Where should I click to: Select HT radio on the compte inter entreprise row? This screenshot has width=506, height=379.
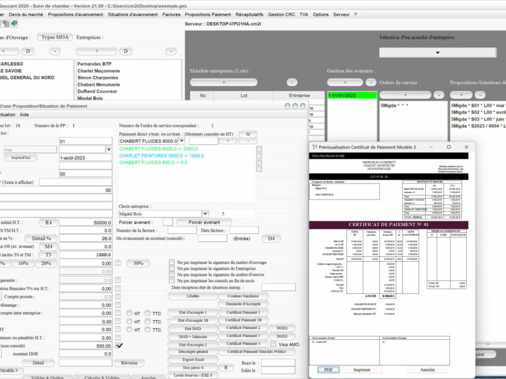click(130, 313)
